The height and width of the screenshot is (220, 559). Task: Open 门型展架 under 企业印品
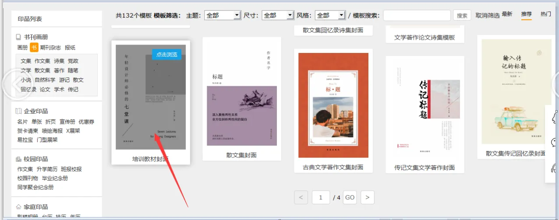coord(47,140)
